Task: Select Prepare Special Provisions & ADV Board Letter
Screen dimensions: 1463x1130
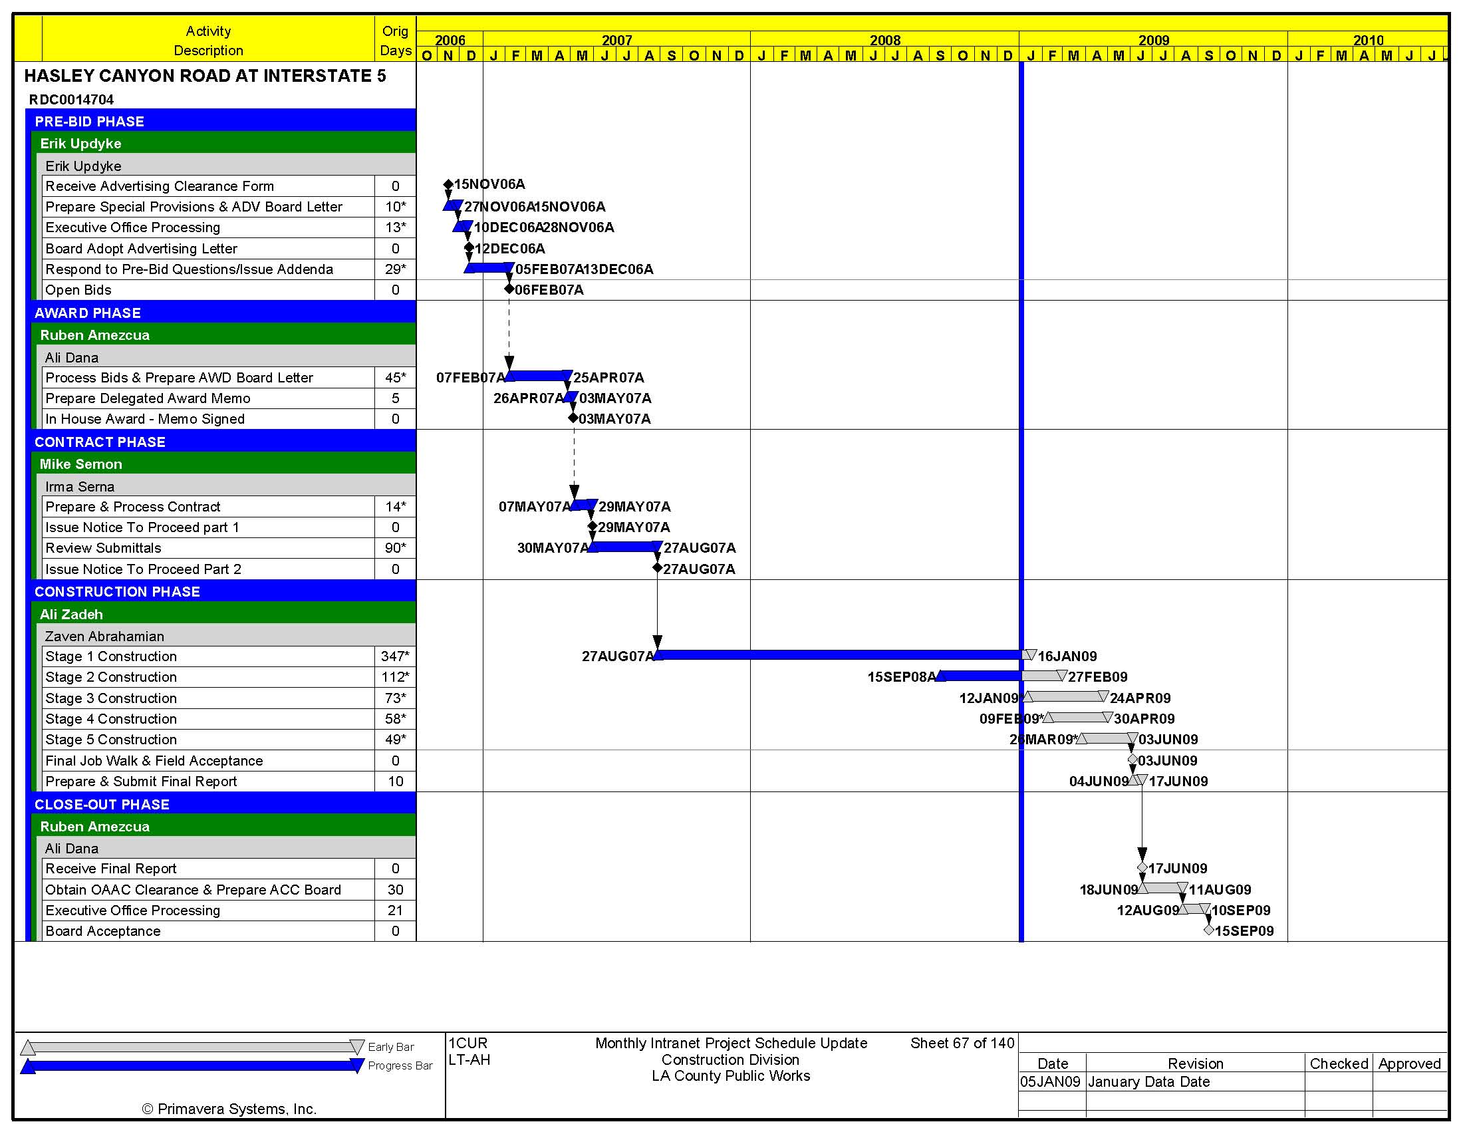Action: 229,207
